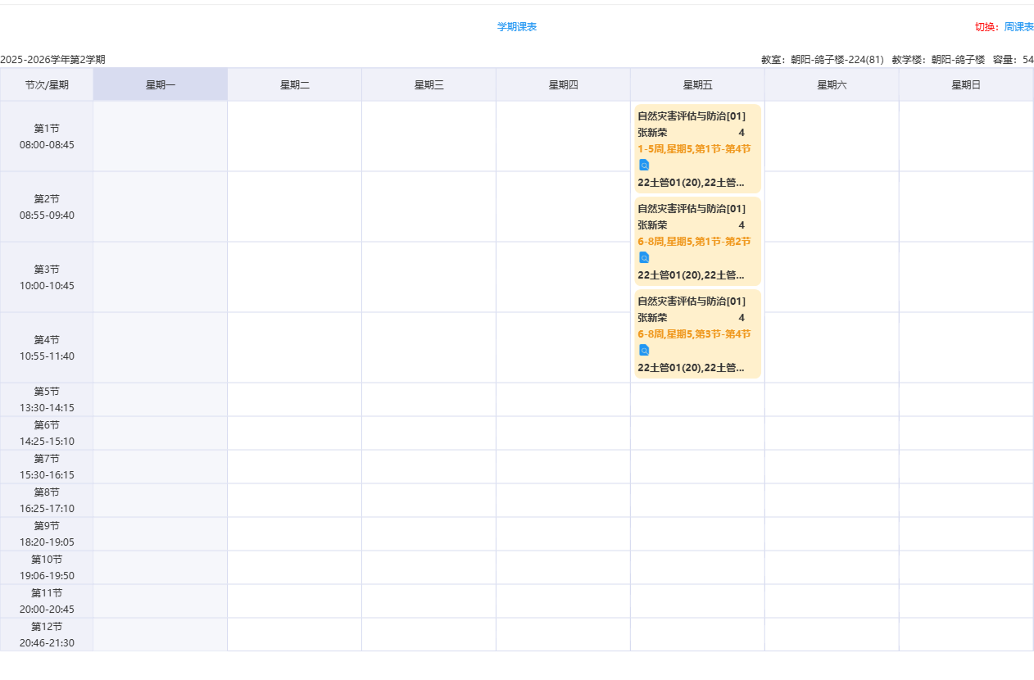The width and height of the screenshot is (1034, 680).
Task: Click the detail icon in 6-8周 第3节-第4节 card
Action: pos(644,351)
